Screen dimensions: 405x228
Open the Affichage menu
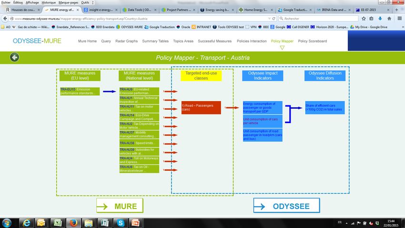[x=32, y=2]
